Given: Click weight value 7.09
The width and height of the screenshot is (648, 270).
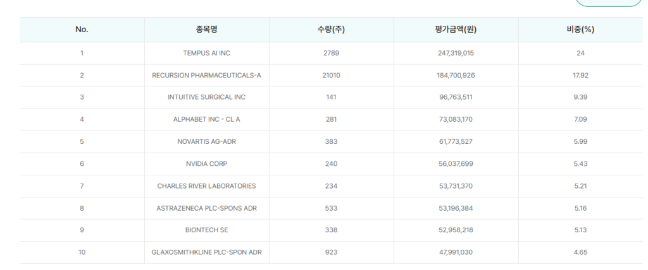Looking at the screenshot, I should tap(581, 119).
